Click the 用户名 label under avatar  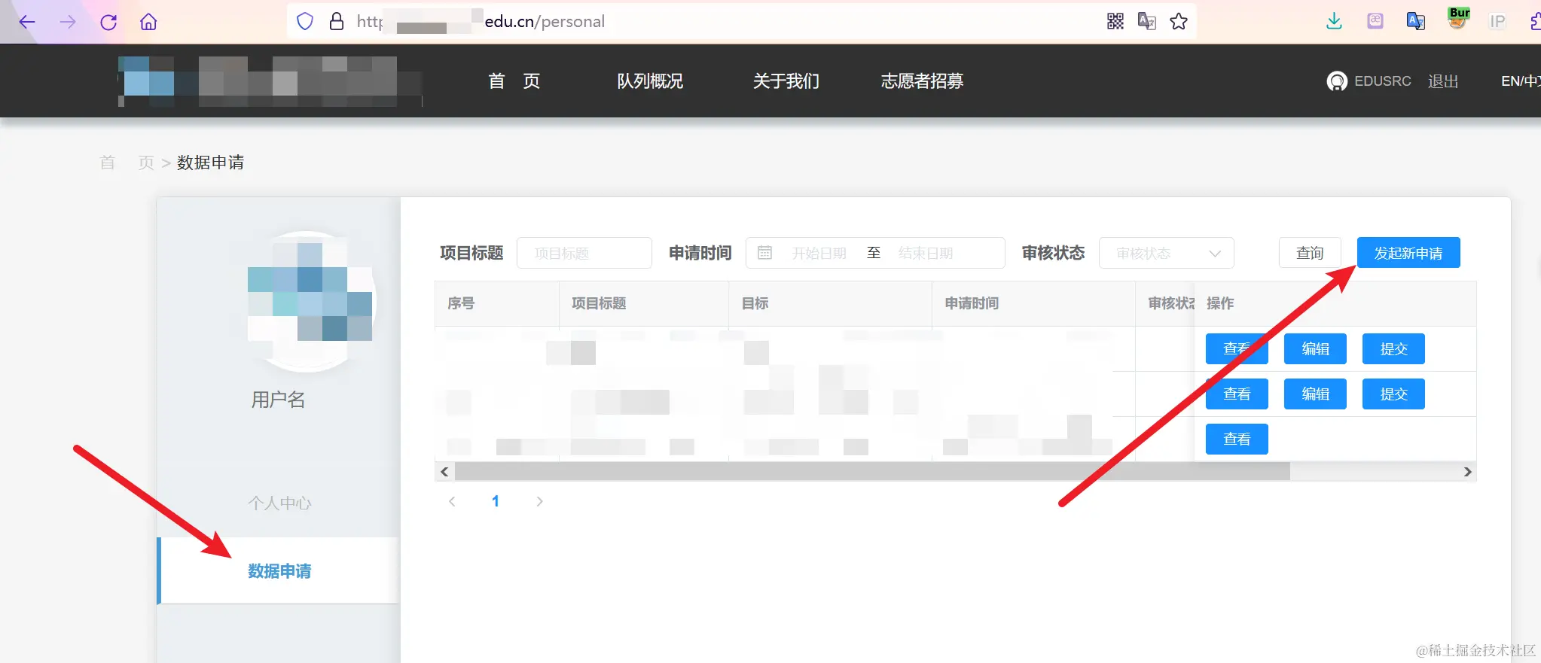tap(278, 400)
